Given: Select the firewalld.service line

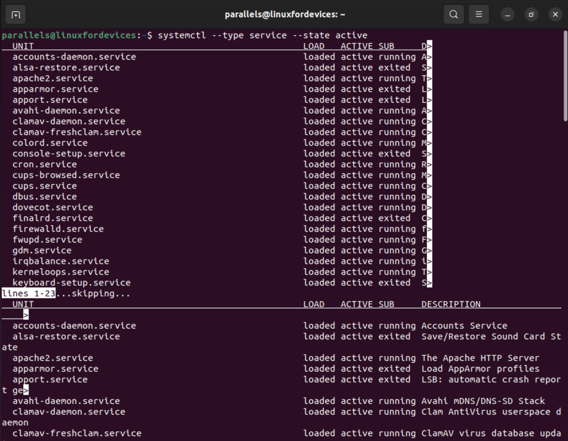Looking at the screenshot, I should 58,228.
